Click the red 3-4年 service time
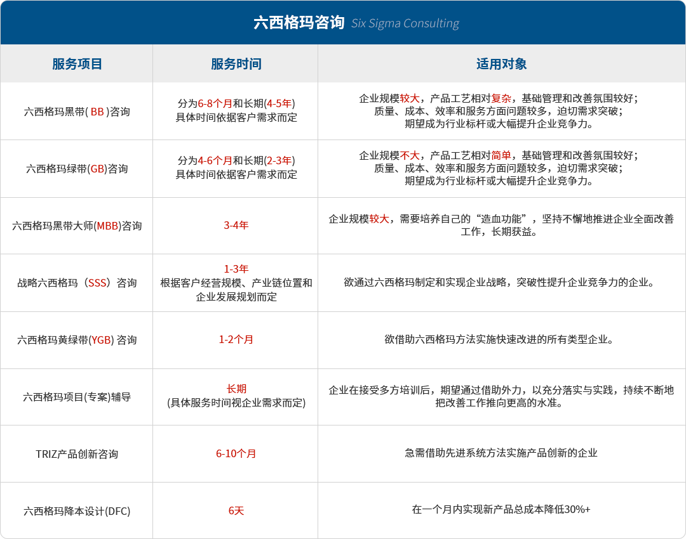Image resolution: width=686 pixels, height=539 pixels. (x=236, y=226)
